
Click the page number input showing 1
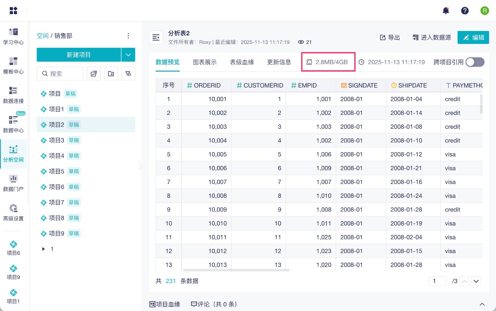click(x=437, y=281)
